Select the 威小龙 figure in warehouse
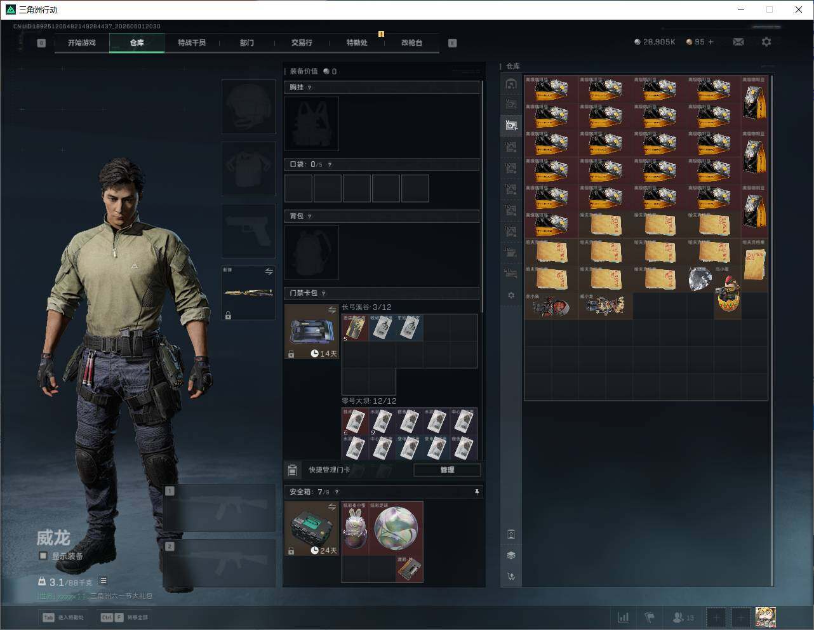The width and height of the screenshot is (814, 630). point(605,306)
